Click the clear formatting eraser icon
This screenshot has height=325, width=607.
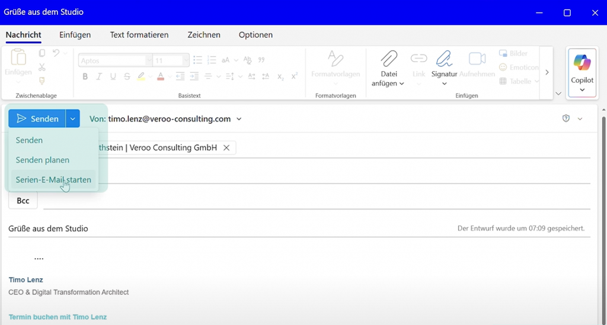[x=247, y=60]
